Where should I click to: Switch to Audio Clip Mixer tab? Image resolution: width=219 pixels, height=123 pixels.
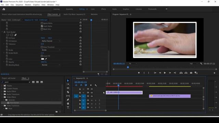[x=74, y=14]
